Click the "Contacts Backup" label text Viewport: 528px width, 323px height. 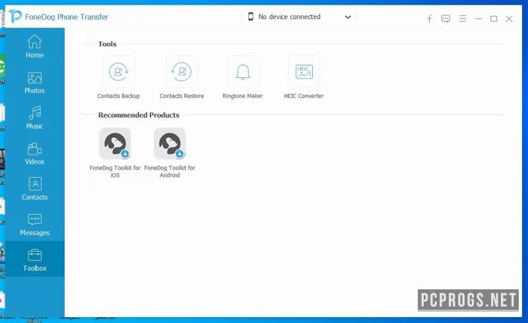(119, 96)
